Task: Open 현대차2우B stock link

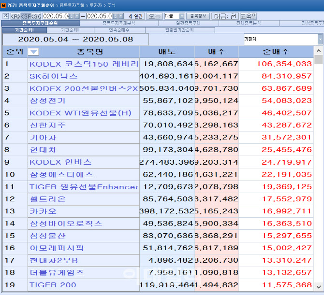Action: tap(54, 260)
